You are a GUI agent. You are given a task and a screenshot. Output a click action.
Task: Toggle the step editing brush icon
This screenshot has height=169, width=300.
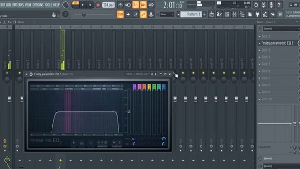coord(135,15)
